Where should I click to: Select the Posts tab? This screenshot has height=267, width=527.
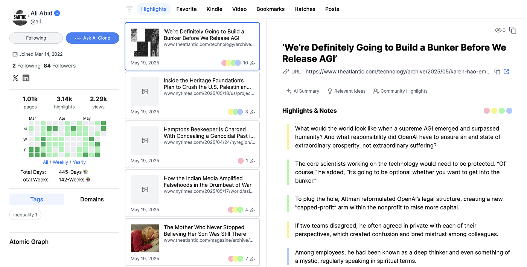click(x=332, y=9)
